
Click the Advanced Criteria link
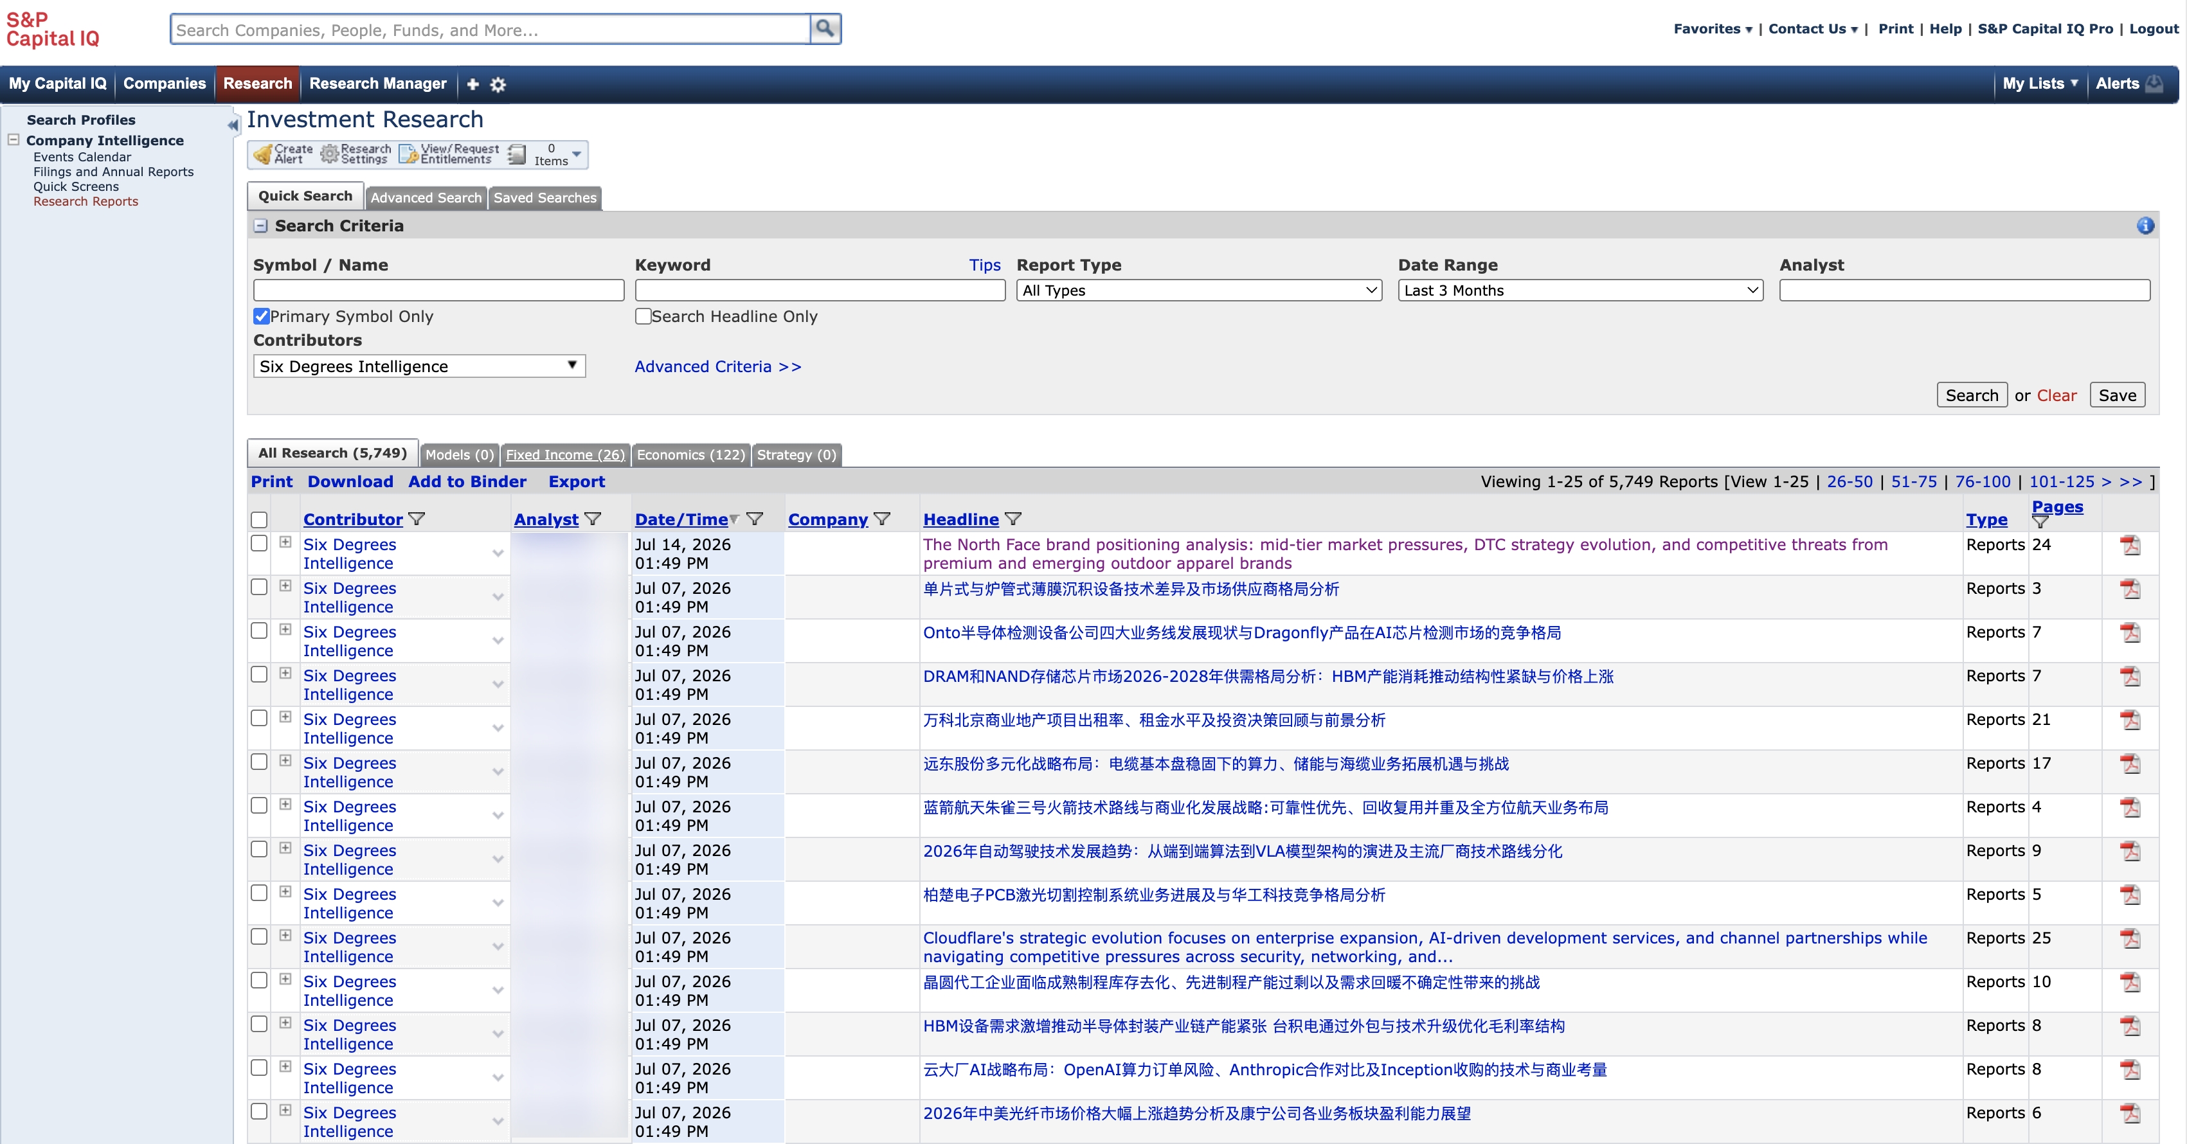point(717,366)
